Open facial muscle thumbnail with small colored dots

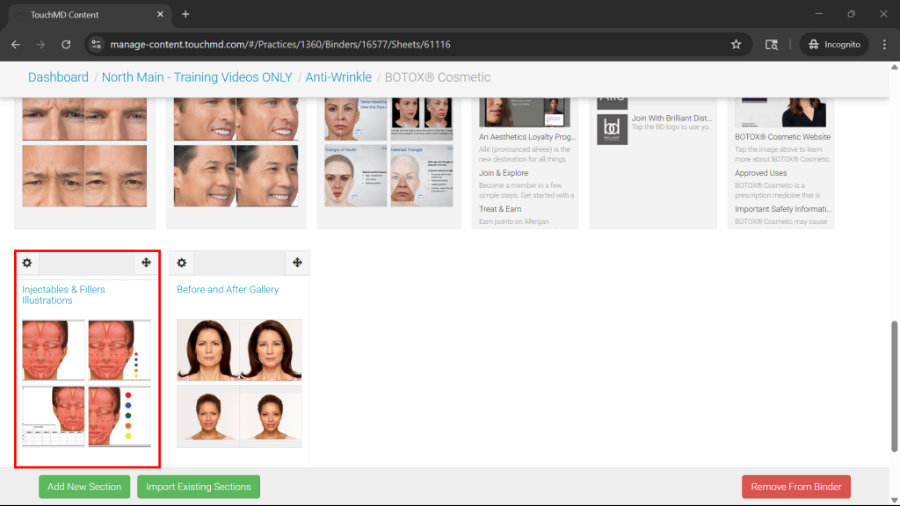[120, 350]
